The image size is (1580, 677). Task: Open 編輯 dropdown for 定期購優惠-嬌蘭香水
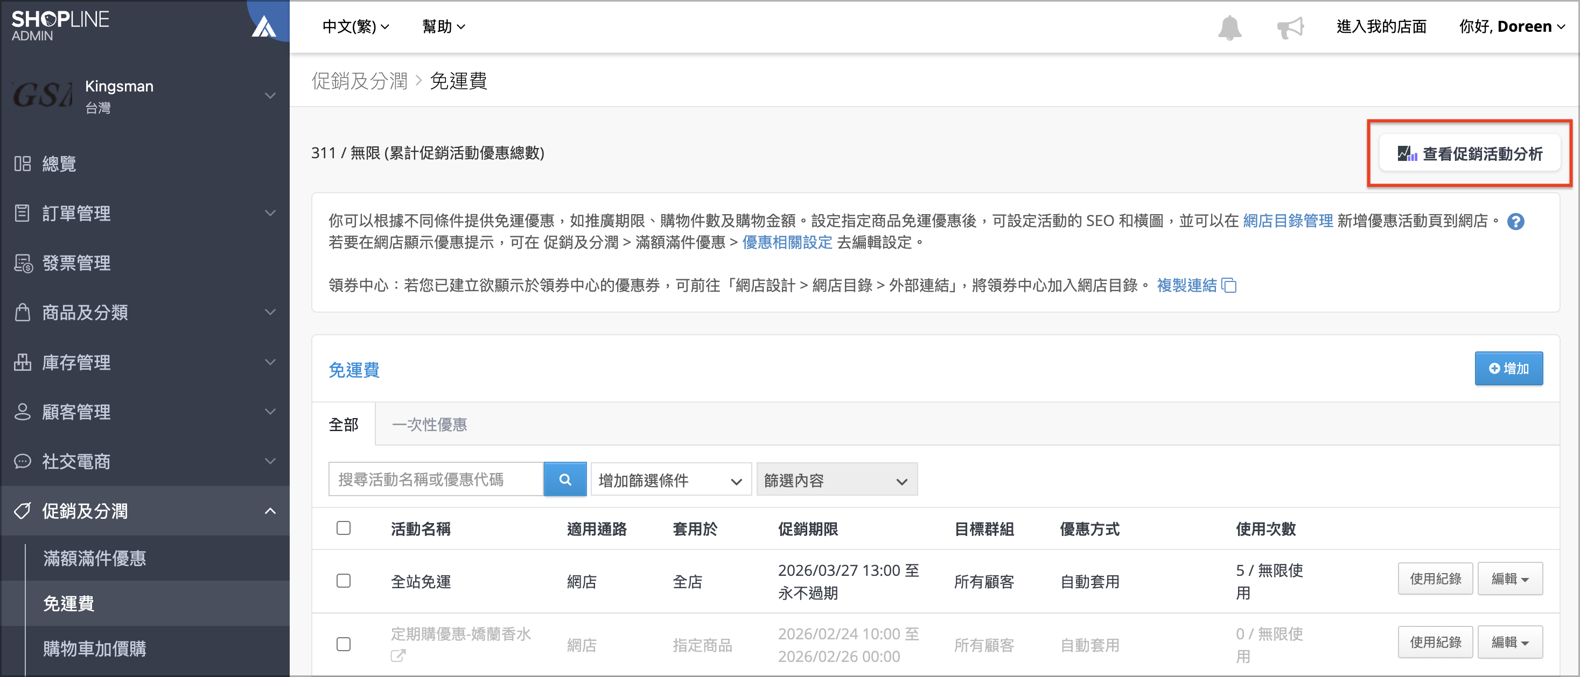[1510, 643]
